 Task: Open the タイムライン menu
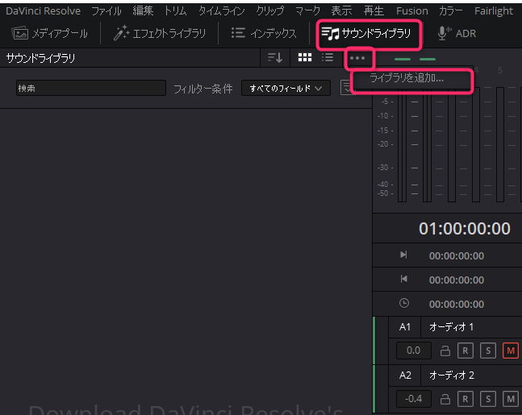221,11
